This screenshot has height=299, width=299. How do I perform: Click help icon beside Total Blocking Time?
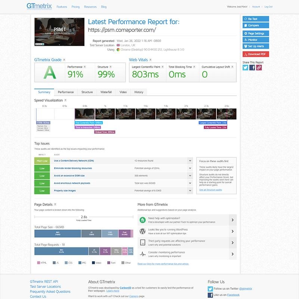click(x=194, y=67)
